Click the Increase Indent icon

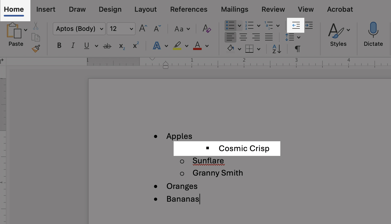tap(309, 26)
